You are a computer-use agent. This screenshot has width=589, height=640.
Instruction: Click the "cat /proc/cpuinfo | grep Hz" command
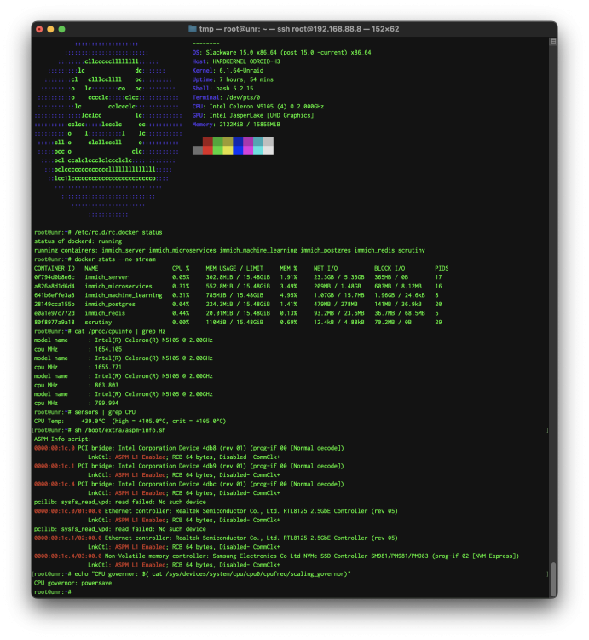tap(120, 331)
